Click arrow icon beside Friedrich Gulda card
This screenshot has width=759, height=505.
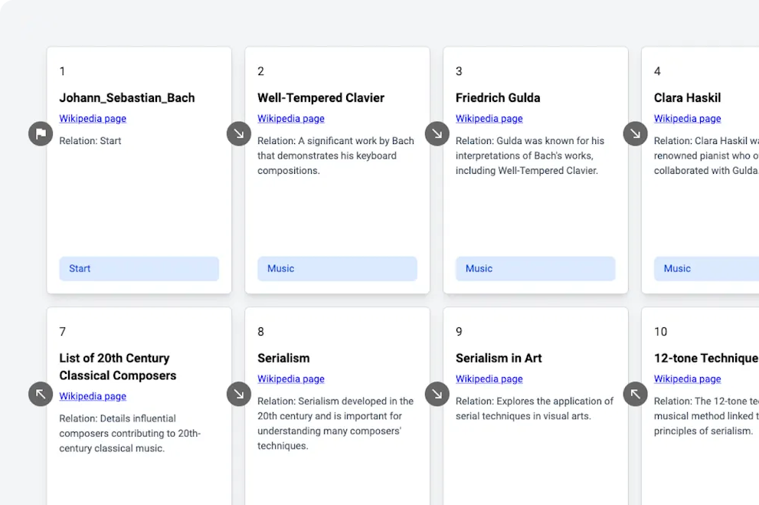pos(437,134)
